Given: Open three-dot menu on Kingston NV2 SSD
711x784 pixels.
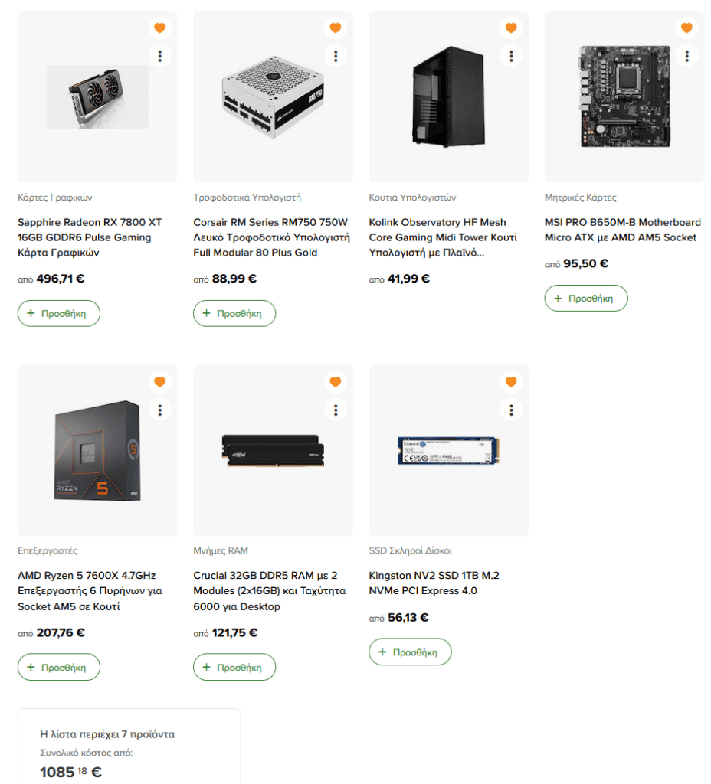Looking at the screenshot, I should coord(511,410).
